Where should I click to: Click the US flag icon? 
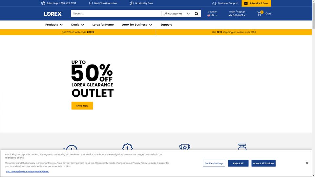tap(209, 15)
